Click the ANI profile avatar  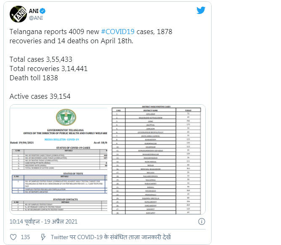tap(18, 14)
